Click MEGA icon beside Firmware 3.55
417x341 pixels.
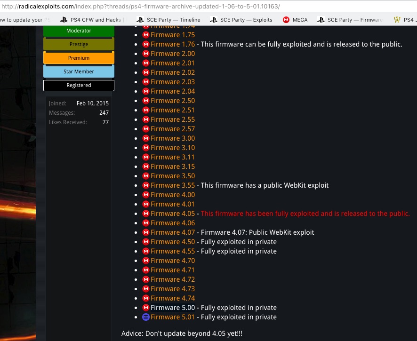pos(146,185)
